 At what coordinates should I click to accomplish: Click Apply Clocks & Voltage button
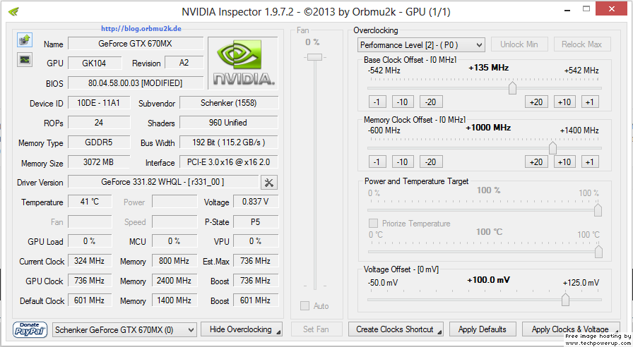click(572, 329)
